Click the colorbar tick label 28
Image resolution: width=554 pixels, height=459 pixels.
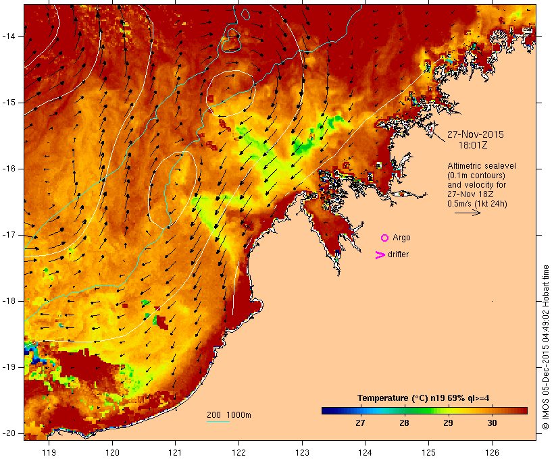[404, 423]
